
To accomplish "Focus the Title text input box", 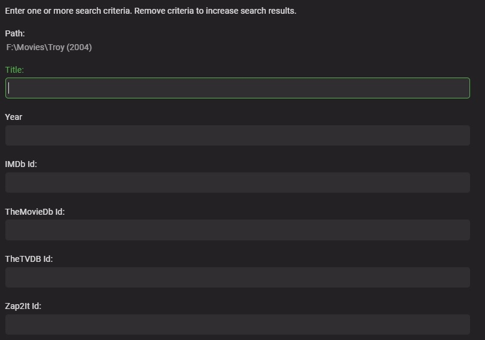I will point(238,88).
